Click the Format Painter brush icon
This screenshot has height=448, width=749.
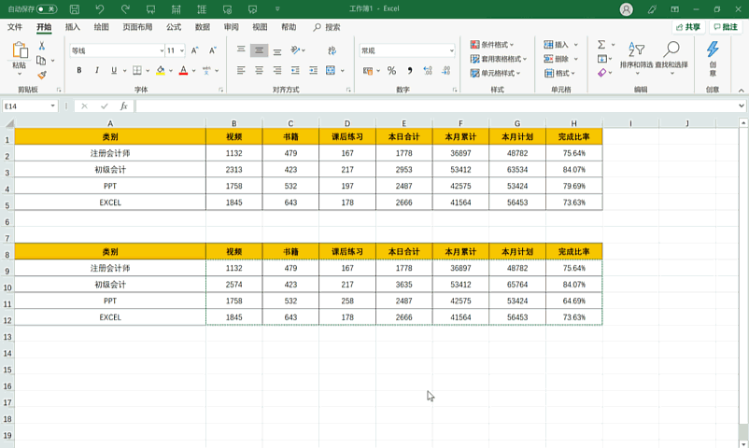pos(42,75)
